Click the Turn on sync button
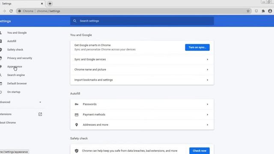 pos(197,47)
